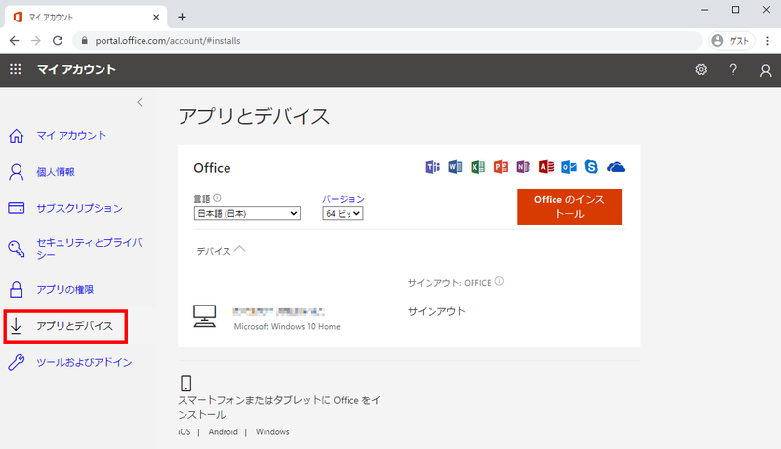Open アプリの権限 sidebar item
Viewport: 781px width, 449px height.
pos(64,289)
